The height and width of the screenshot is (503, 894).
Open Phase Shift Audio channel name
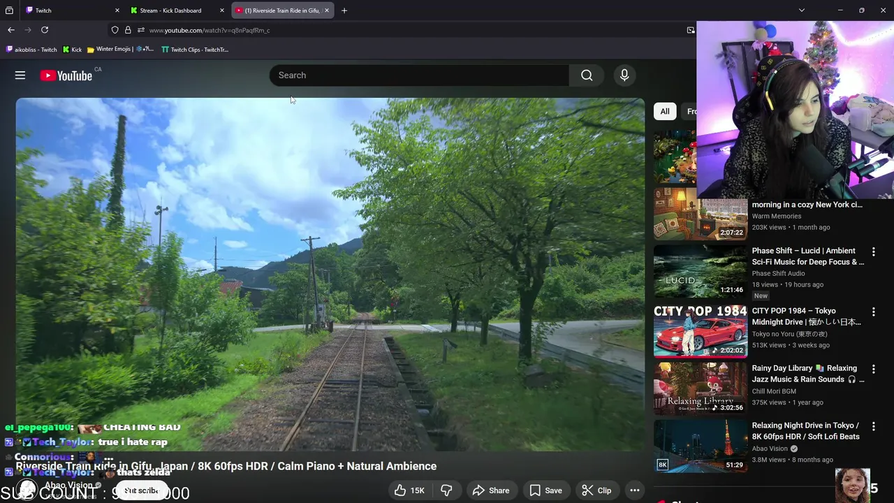(778, 274)
